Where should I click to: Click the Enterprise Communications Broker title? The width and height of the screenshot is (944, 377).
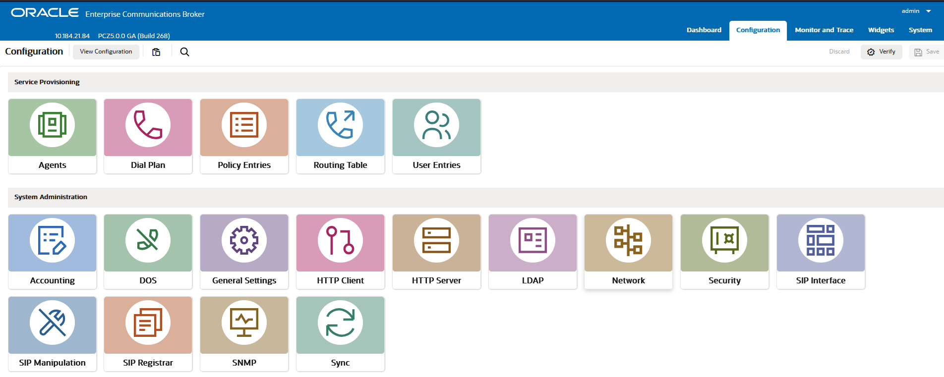(x=145, y=14)
